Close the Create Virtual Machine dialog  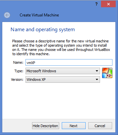[108, 4]
